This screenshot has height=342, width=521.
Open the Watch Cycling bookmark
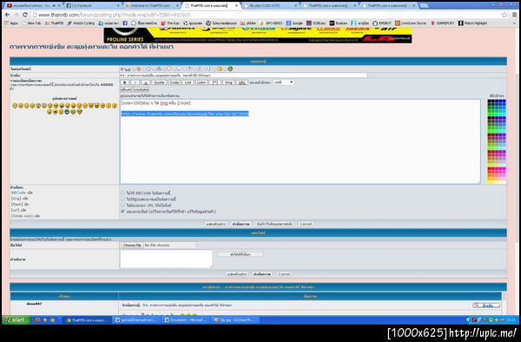pos(81,23)
